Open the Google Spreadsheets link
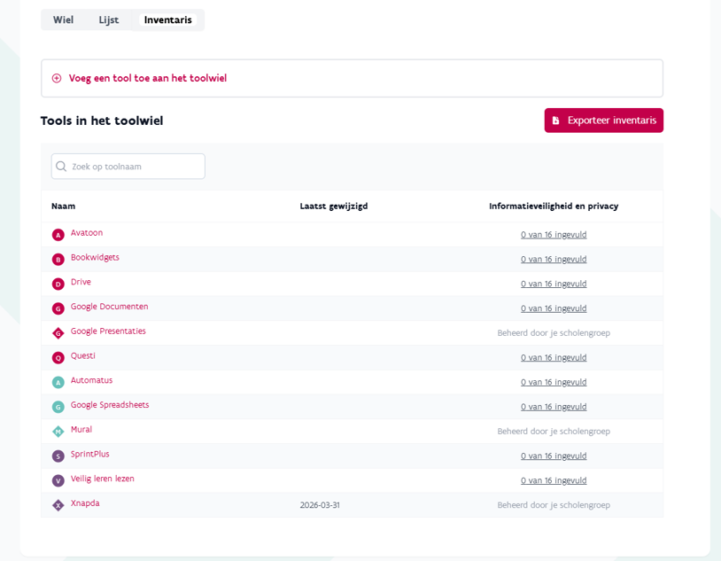721x561 pixels. [x=110, y=405]
